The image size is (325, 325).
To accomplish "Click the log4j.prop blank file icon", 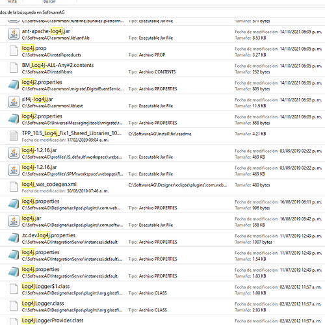I will pos(14,51).
